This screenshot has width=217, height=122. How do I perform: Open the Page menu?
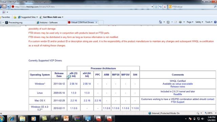coord(190,22)
